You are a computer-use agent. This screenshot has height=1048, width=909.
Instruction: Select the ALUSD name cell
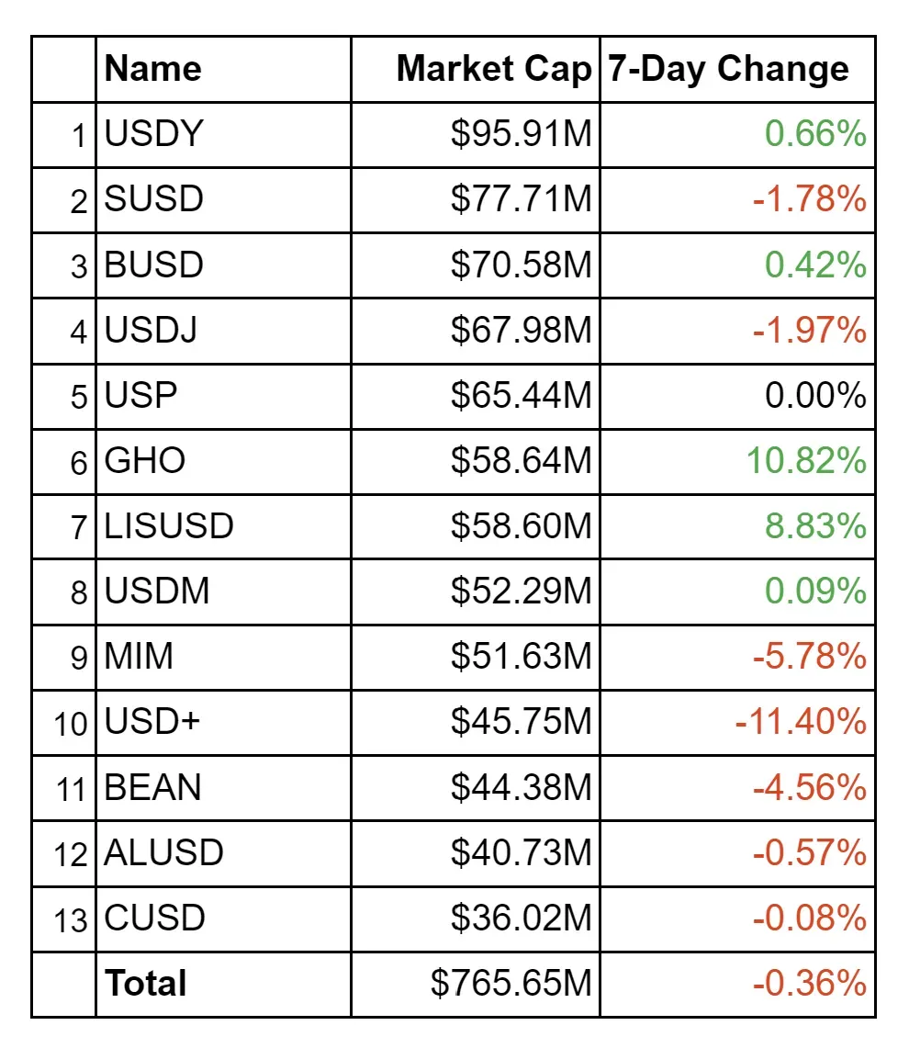click(x=163, y=853)
